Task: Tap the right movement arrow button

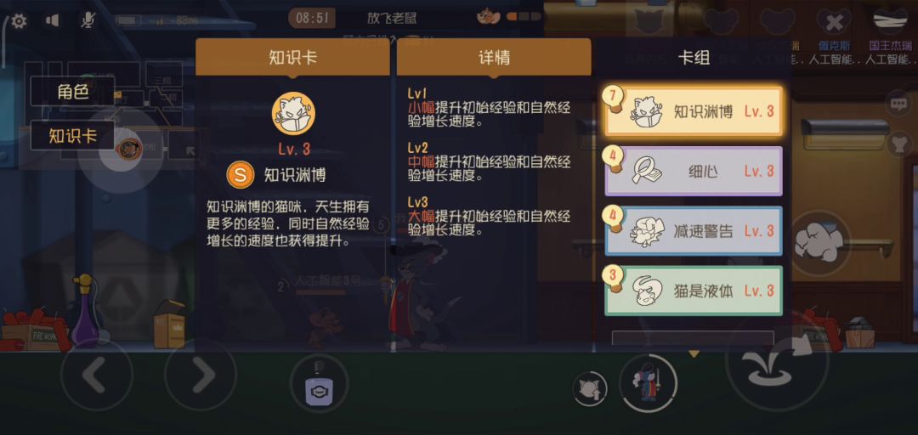Action: point(201,375)
